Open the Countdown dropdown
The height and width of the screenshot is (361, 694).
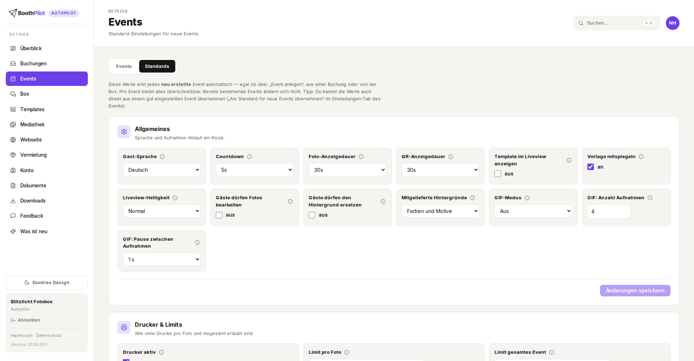pos(254,170)
